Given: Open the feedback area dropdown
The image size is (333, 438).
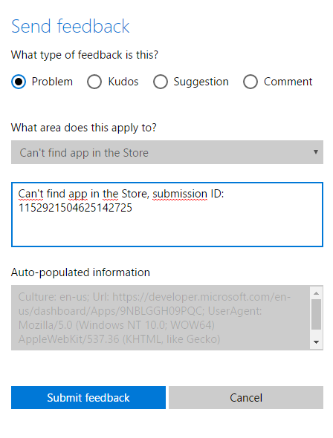Looking at the screenshot, I should click(167, 152).
